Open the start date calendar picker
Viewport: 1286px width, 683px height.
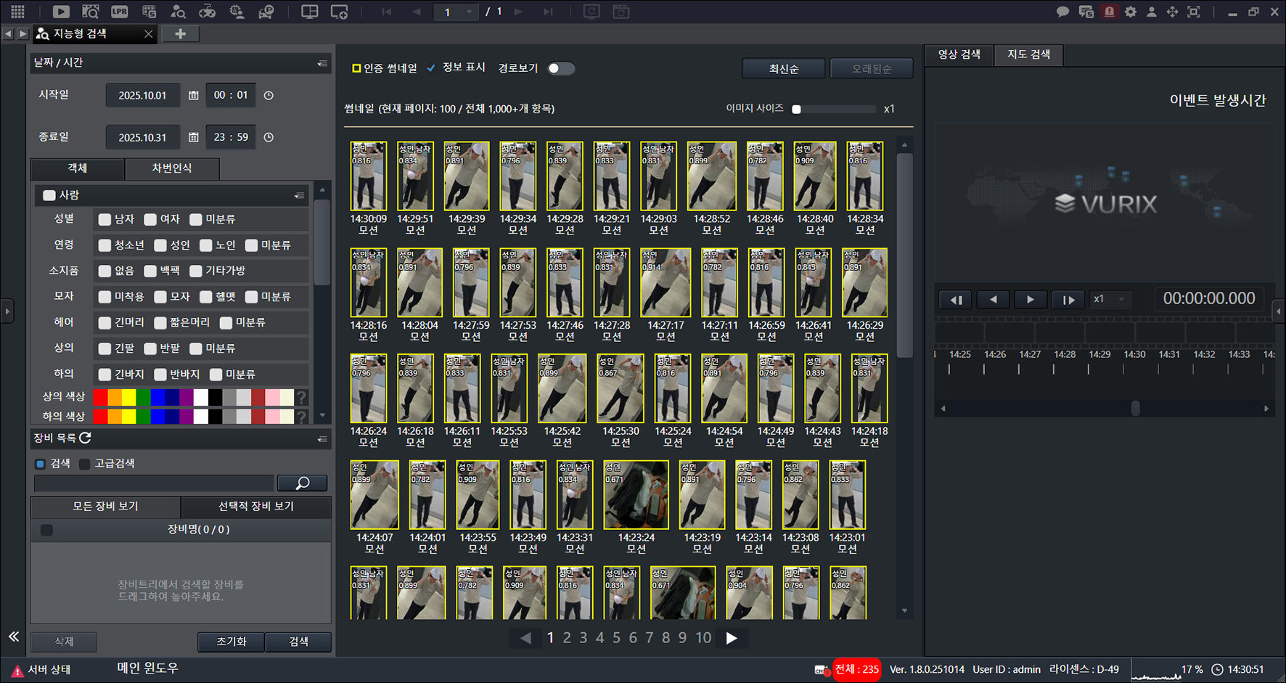pos(194,95)
